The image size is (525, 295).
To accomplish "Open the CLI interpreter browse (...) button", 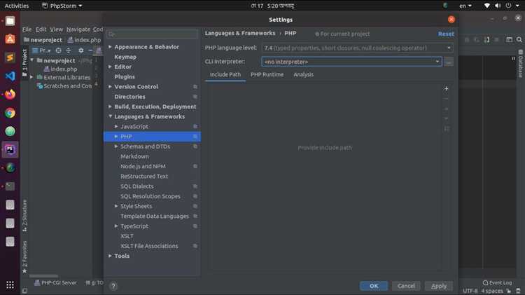I will (x=449, y=62).
